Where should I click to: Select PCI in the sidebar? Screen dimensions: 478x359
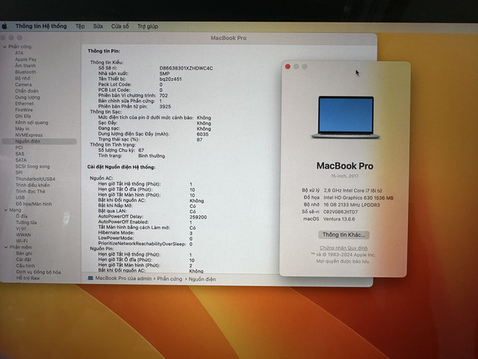tap(19, 147)
